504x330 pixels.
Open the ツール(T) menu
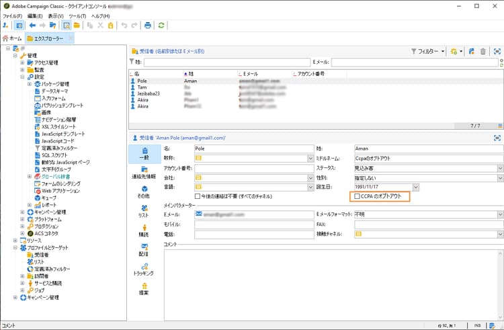77,15
